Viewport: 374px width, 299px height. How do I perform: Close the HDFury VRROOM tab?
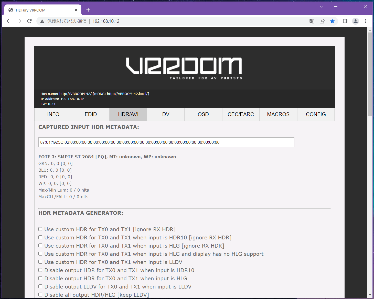(x=76, y=10)
